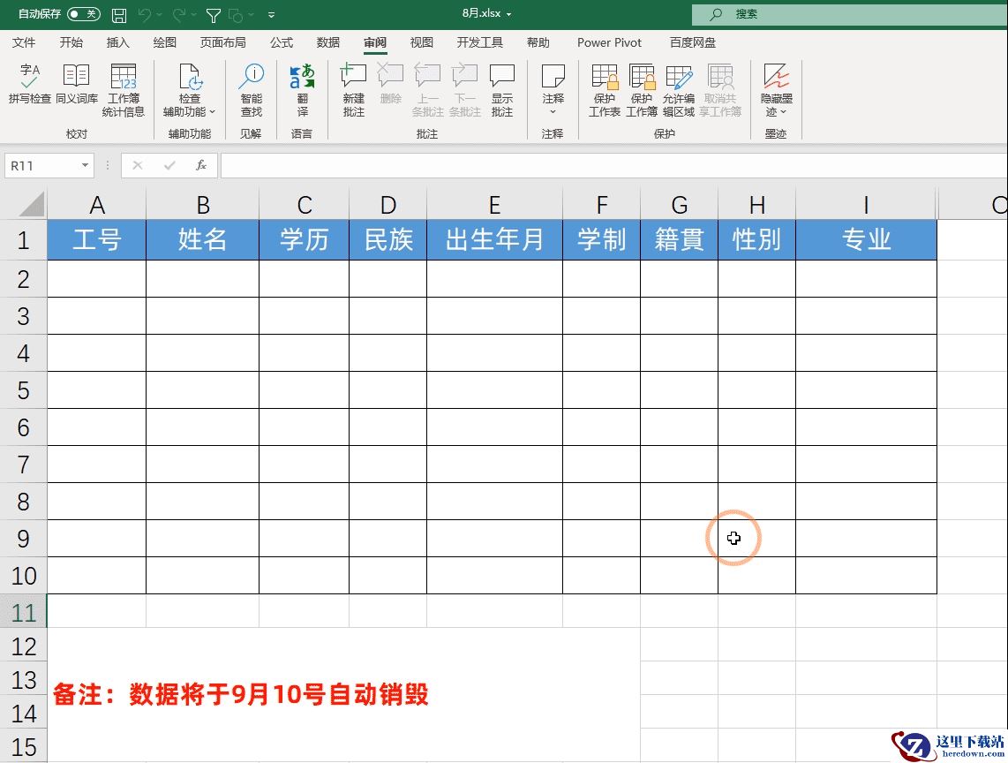The width and height of the screenshot is (1008, 763).
Task: Switch to the 百度网盘 tab
Action: pyautogui.click(x=692, y=42)
